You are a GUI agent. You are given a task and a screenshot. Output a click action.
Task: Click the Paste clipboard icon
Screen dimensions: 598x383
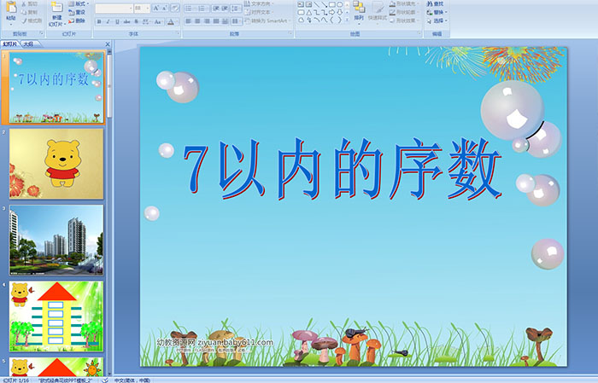point(11,7)
